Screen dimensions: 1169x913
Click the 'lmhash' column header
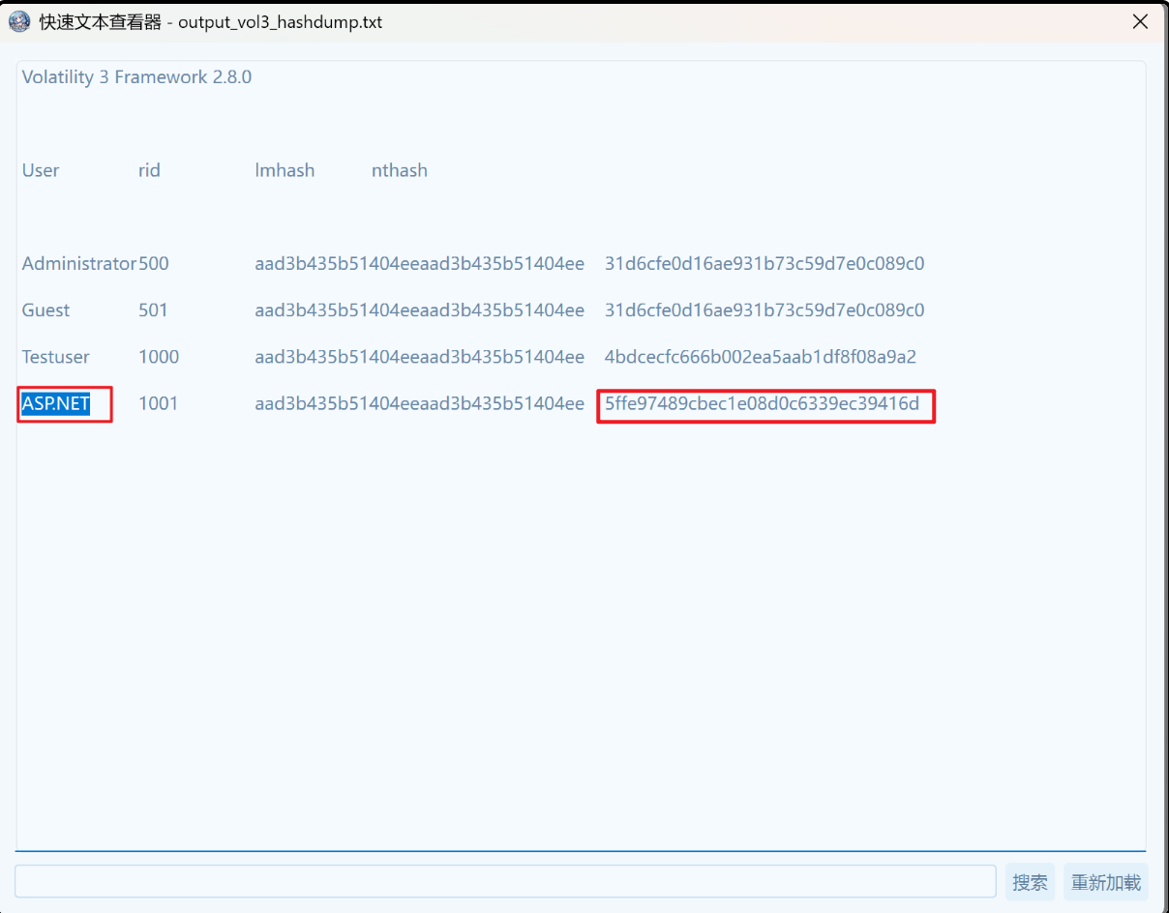pos(285,170)
